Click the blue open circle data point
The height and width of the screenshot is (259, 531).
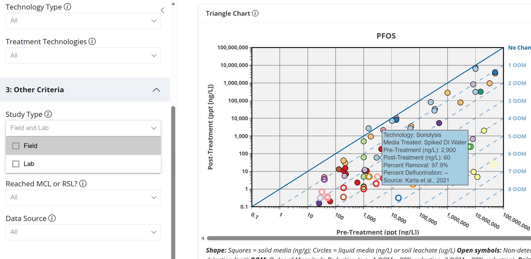click(x=398, y=198)
